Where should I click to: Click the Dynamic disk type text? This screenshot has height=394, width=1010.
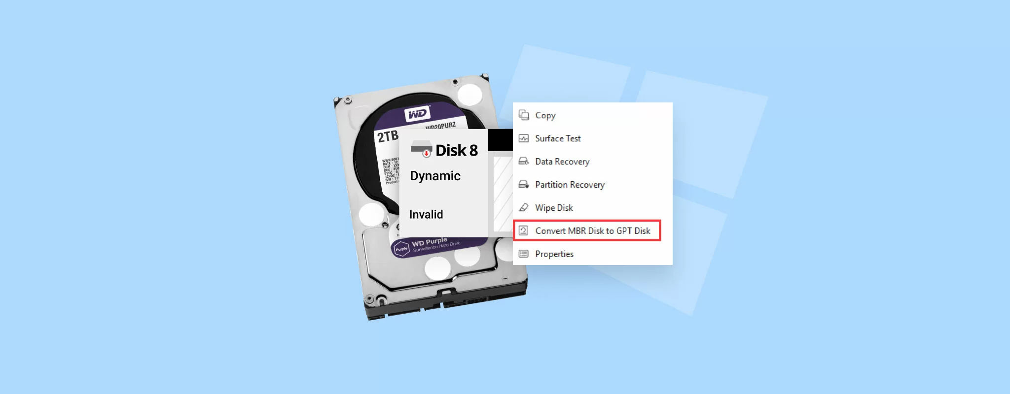tap(435, 176)
